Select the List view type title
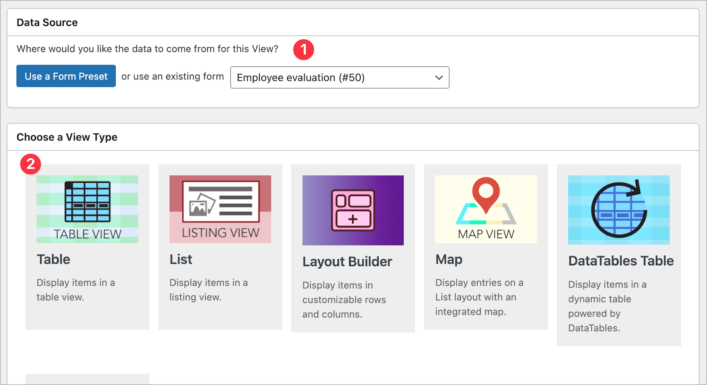 pos(181,259)
